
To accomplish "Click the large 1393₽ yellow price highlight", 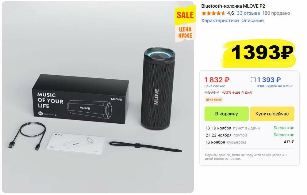I will (259, 53).
